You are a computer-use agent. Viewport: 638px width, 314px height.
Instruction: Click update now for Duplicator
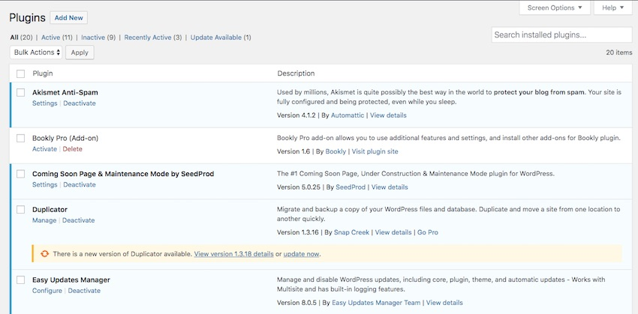pyautogui.click(x=302, y=254)
